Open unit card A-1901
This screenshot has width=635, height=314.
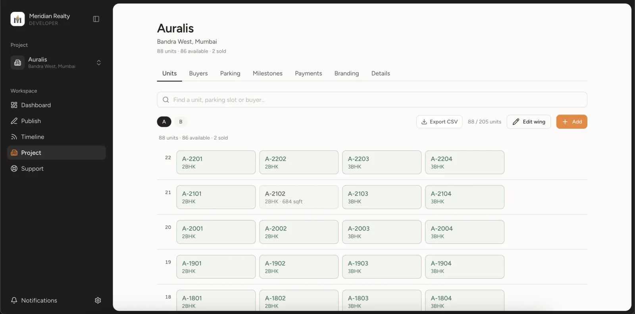216,267
